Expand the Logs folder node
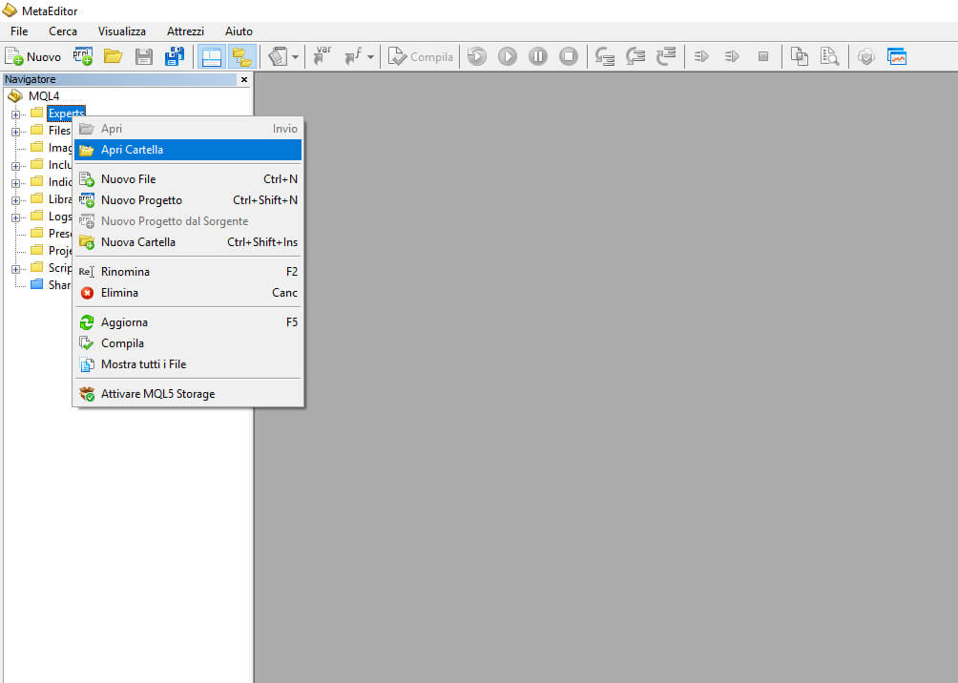The width and height of the screenshot is (958, 683). pyautogui.click(x=15, y=217)
